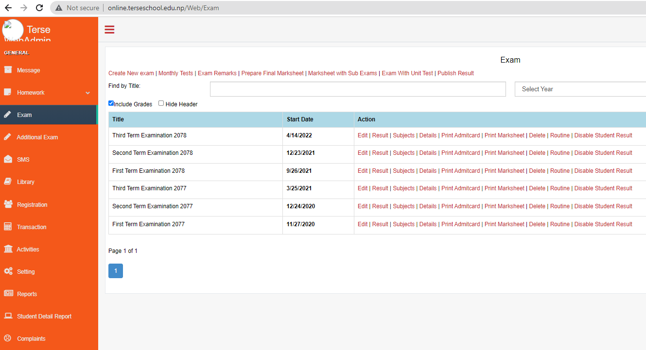Delete Second Term Examination 2077

tap(537, 206)
